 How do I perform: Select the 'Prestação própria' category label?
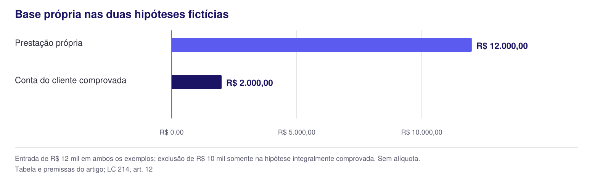click(49, 43)
